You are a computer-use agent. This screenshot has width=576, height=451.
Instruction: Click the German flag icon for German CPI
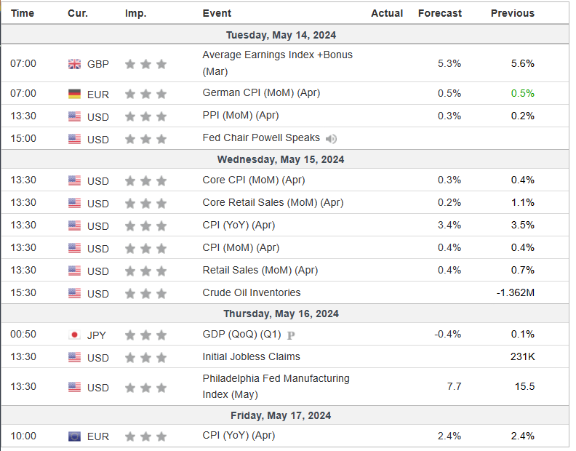pos(74,94)
